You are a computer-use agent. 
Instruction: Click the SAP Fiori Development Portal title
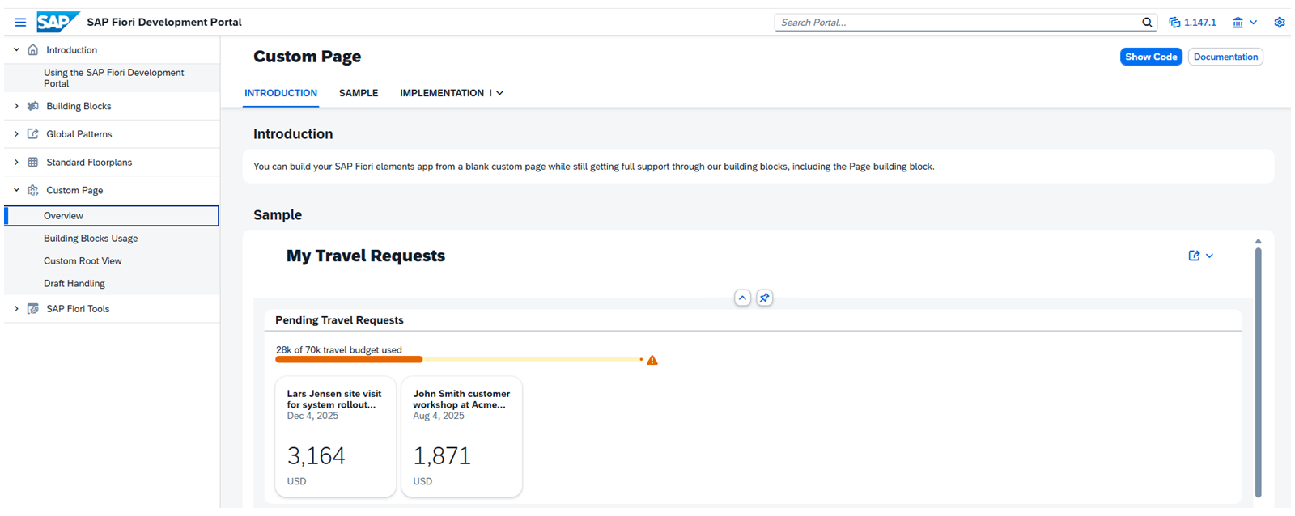tap(164, 23)
